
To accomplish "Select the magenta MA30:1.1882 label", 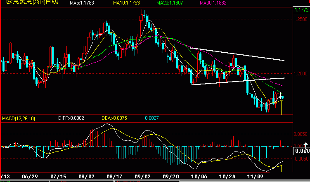I will tap(213, 3).
